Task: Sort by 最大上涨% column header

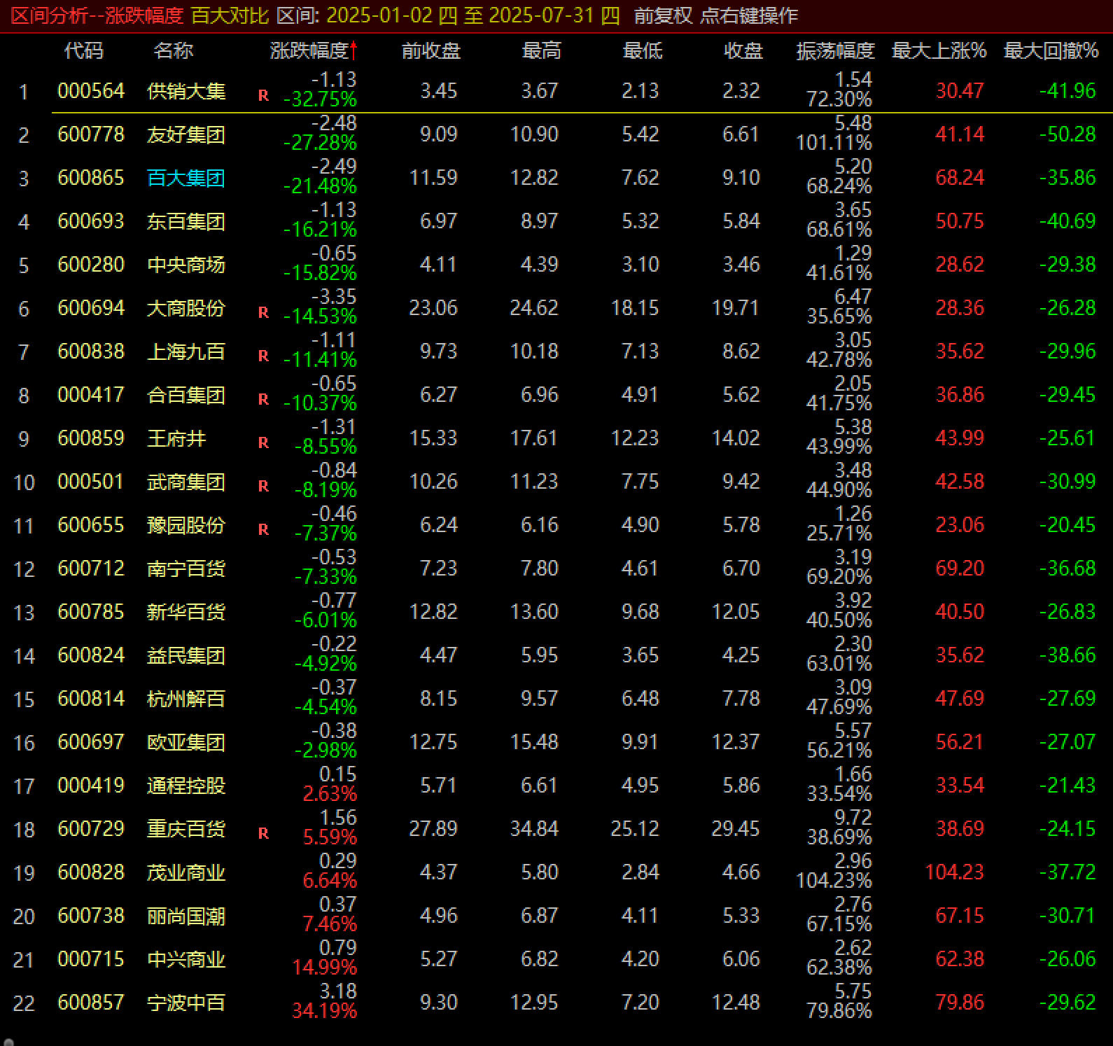Action: [939, 50]
